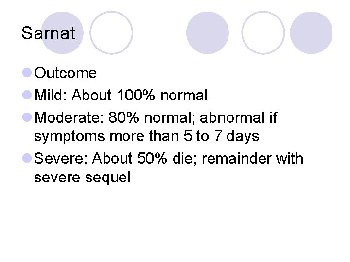Click the empty white area below the bullets

tap(175, 223)
